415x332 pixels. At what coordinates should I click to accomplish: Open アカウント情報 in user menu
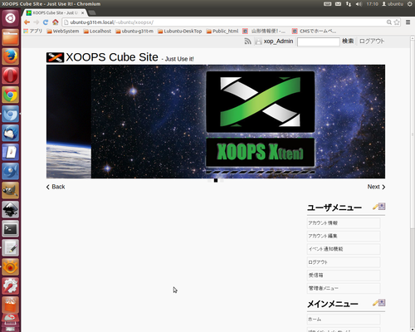coord(344,223)
